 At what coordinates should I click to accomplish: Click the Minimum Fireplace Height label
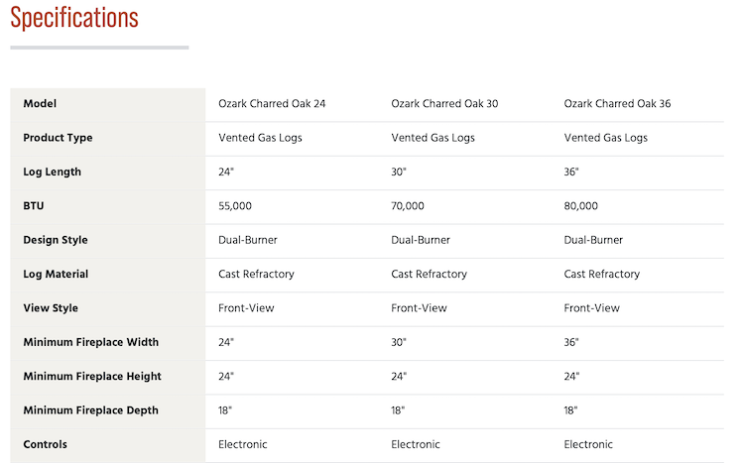coord(92,376)
